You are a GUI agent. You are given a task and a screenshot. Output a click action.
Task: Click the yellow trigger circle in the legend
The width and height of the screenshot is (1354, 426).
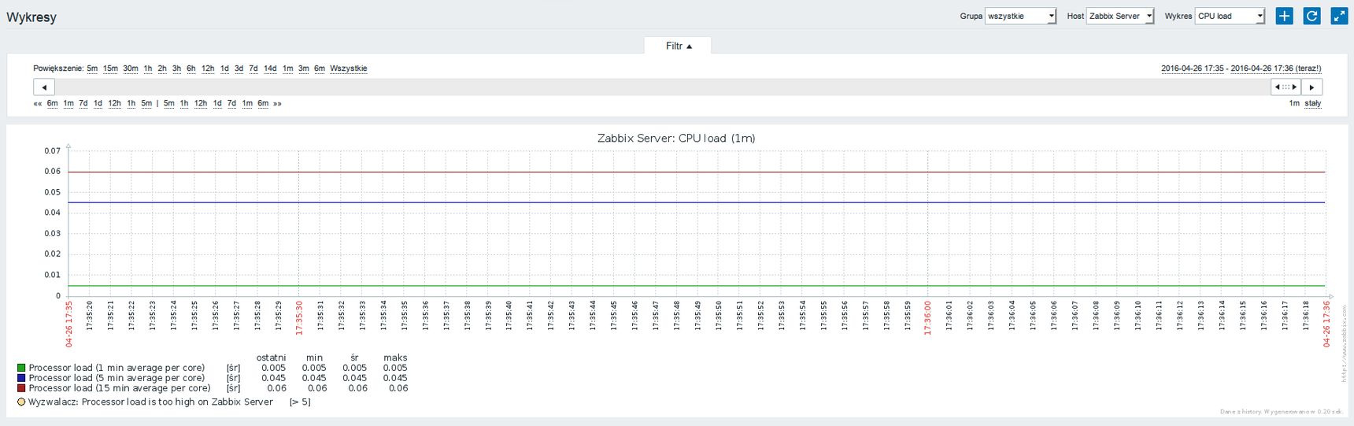pyautogui.click(x=21, y=402)
